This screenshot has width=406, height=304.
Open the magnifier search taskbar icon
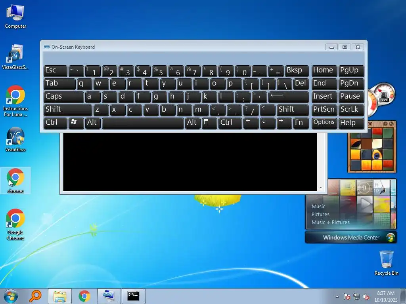pos(35,296)
